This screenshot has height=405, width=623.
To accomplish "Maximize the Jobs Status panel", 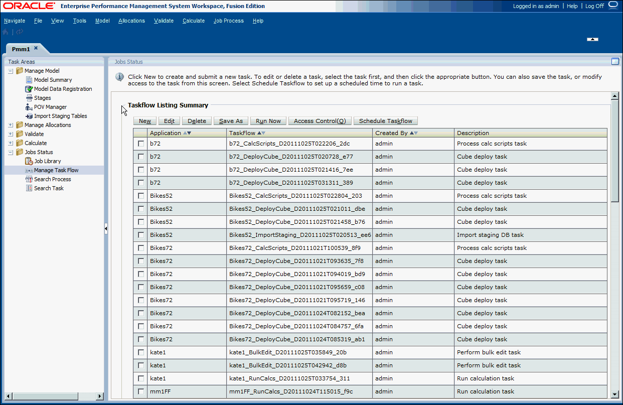I will pos(615,62).
